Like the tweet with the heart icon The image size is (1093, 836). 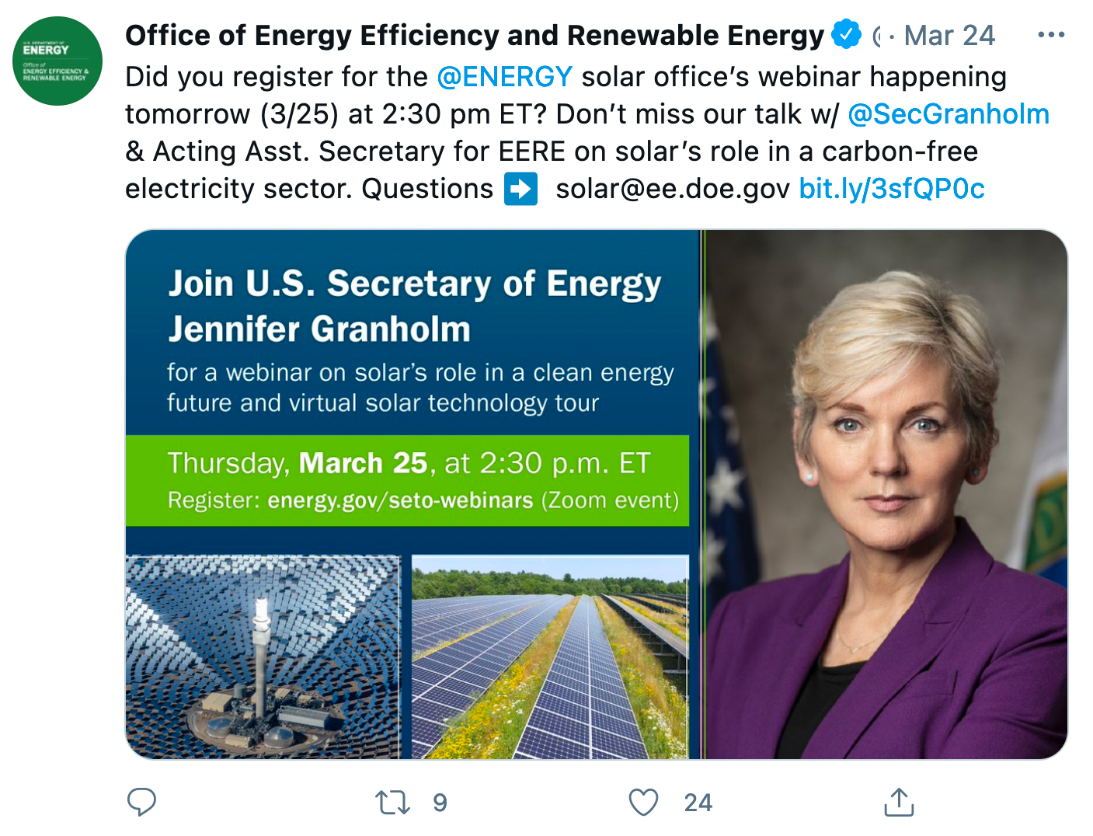[x=643, y=802]
